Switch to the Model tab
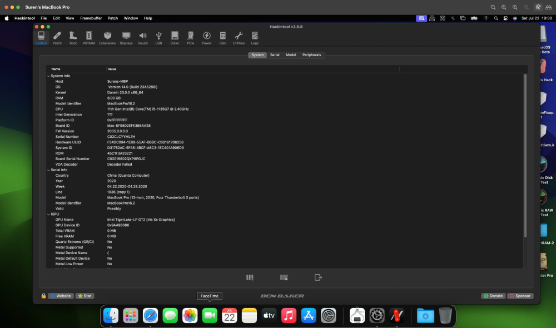 291,55
